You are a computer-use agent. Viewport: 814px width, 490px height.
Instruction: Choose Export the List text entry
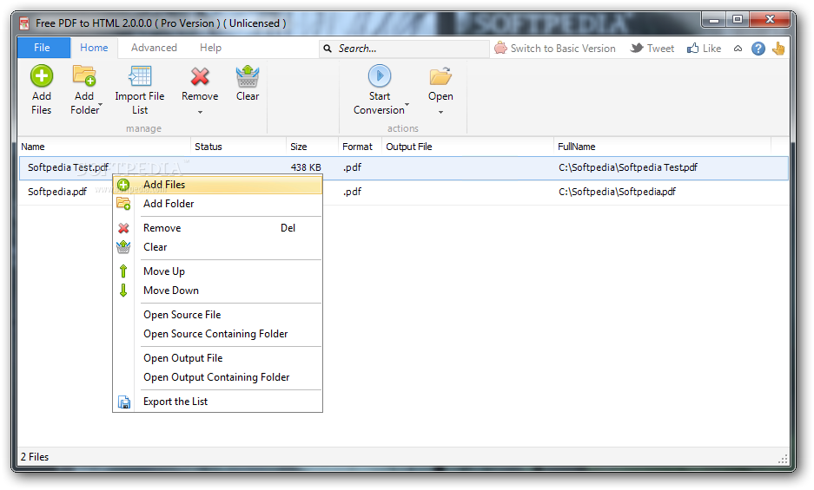[x=175, y=402]
